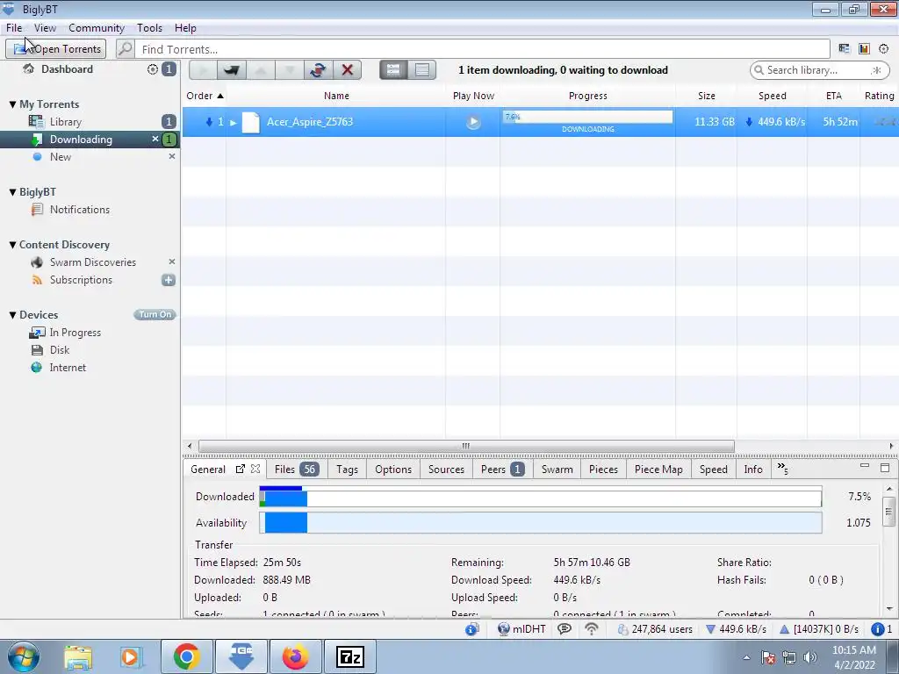Switch to the detailed rows view toggle

coord(393,70)
